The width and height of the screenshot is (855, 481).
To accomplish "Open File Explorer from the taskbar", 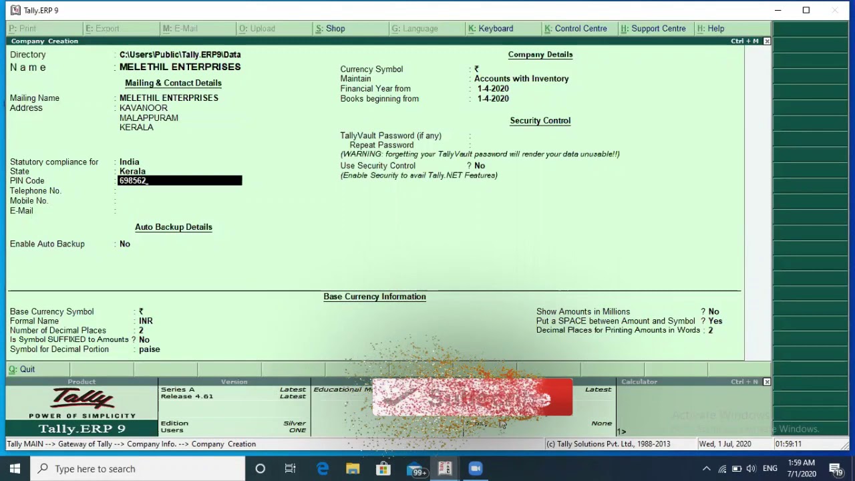I will point(353,469).
